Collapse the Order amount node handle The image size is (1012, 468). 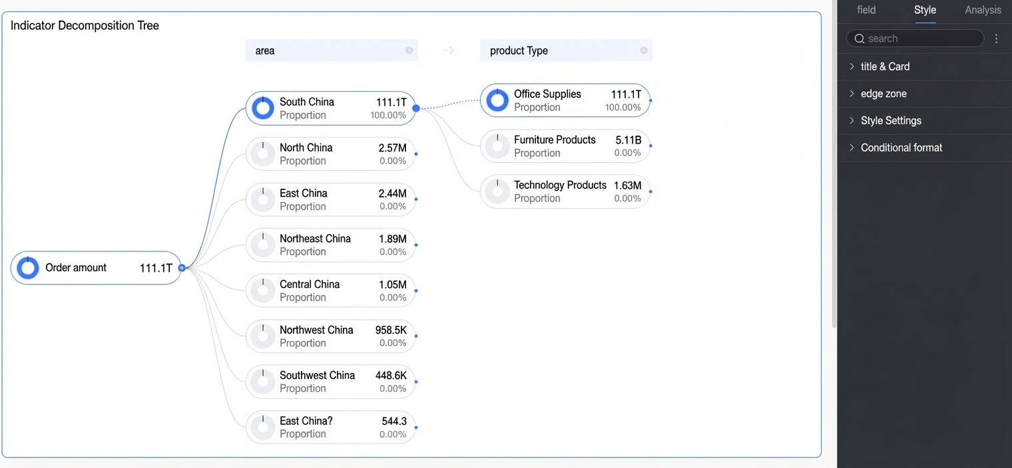click(182, 268)
